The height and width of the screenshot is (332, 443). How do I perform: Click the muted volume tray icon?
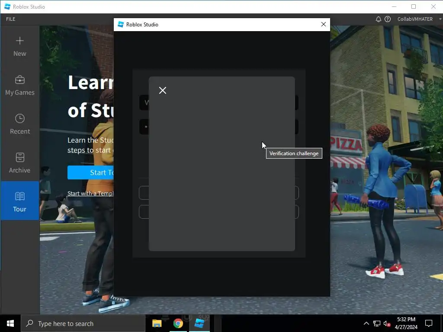coord(387,323)
